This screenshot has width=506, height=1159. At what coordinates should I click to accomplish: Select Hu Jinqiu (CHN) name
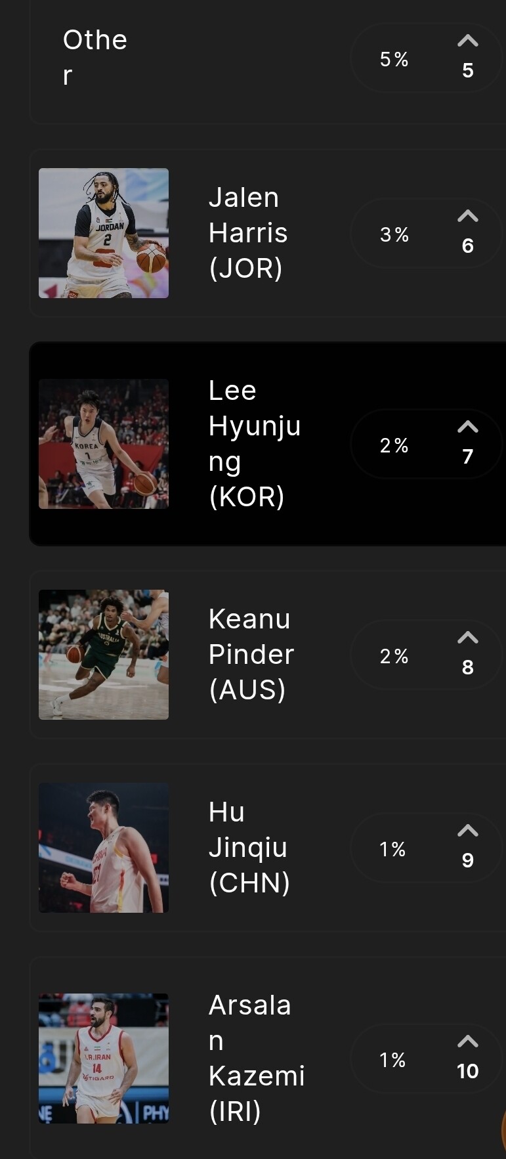click(249, 848)
